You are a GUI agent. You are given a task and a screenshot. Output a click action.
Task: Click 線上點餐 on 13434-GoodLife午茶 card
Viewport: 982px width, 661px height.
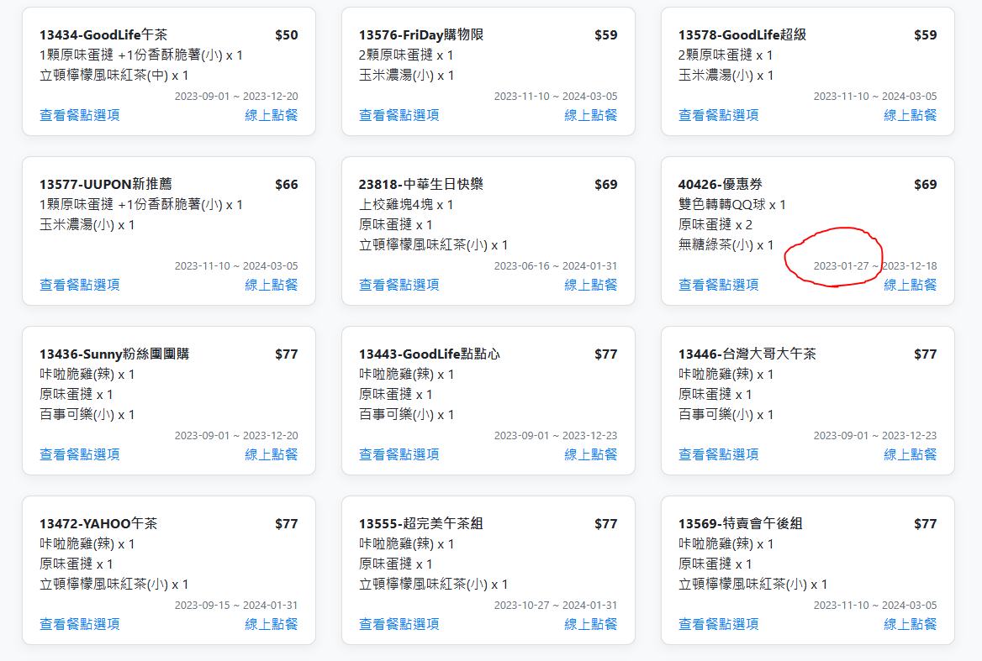pyautogui.click(x=271, y=115)
